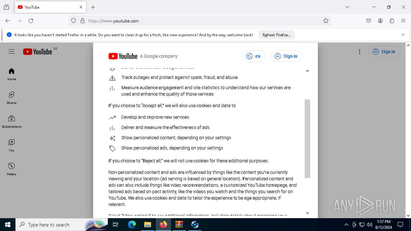411x231 pixels.
Task: Open a new browser tab
Action: click(93, 7)
